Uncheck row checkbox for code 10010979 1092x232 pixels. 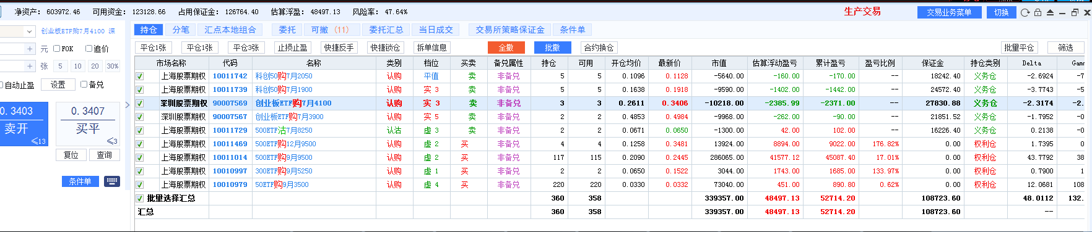[140, 185]
